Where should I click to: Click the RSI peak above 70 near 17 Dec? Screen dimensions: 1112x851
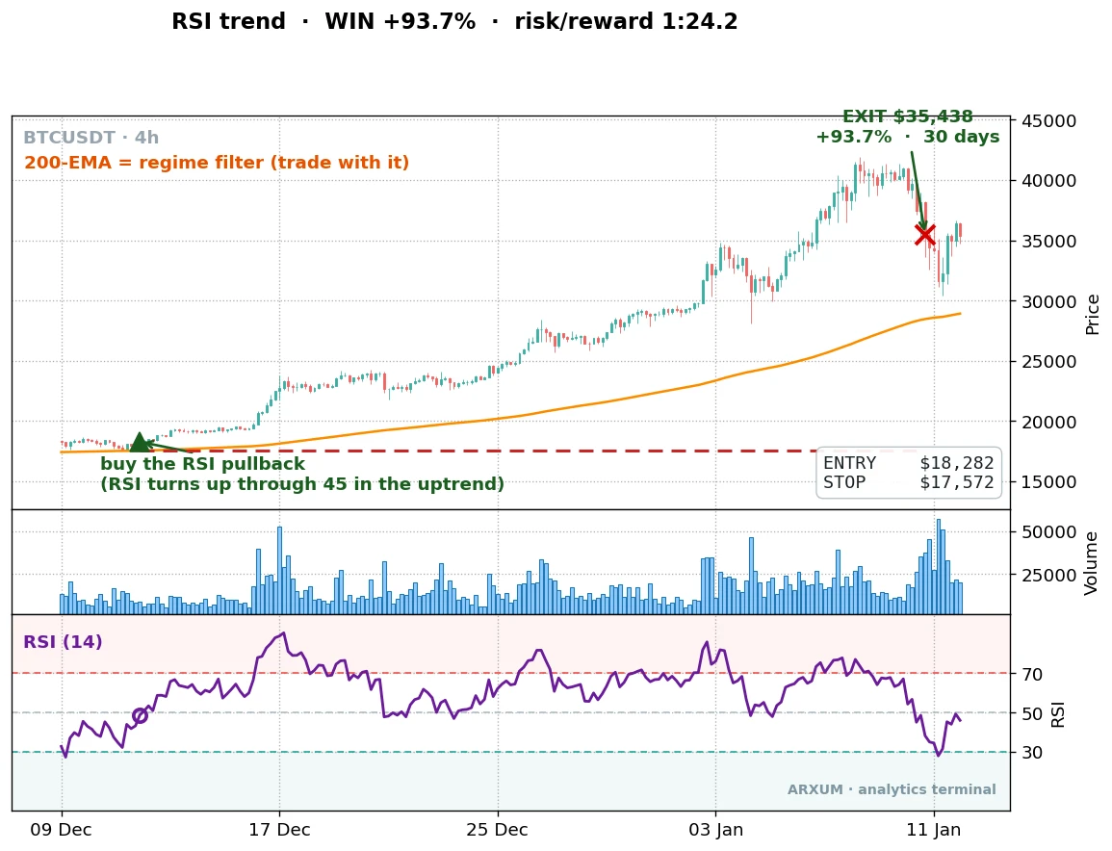click(x=284, y=633)
